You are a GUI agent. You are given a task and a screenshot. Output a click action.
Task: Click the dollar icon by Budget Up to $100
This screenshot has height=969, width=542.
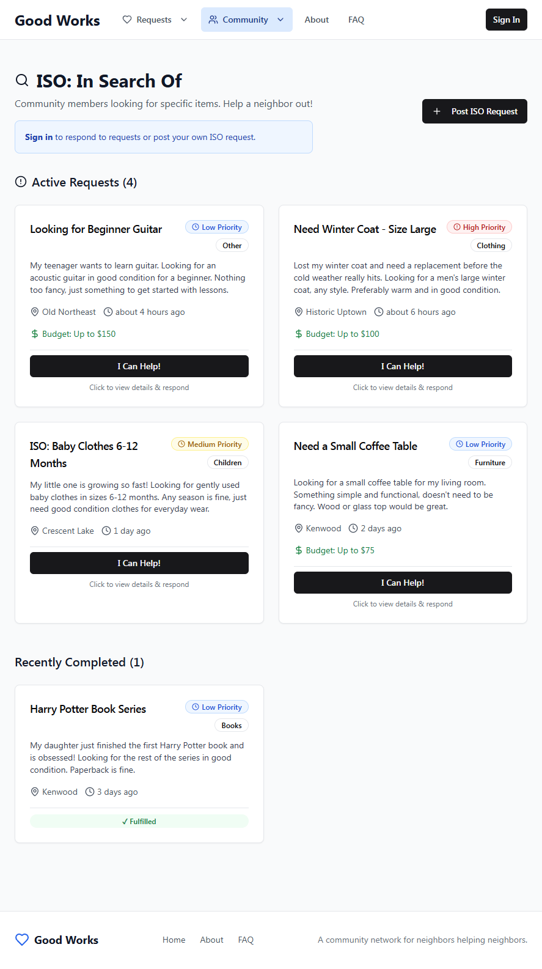click(299, 334)
